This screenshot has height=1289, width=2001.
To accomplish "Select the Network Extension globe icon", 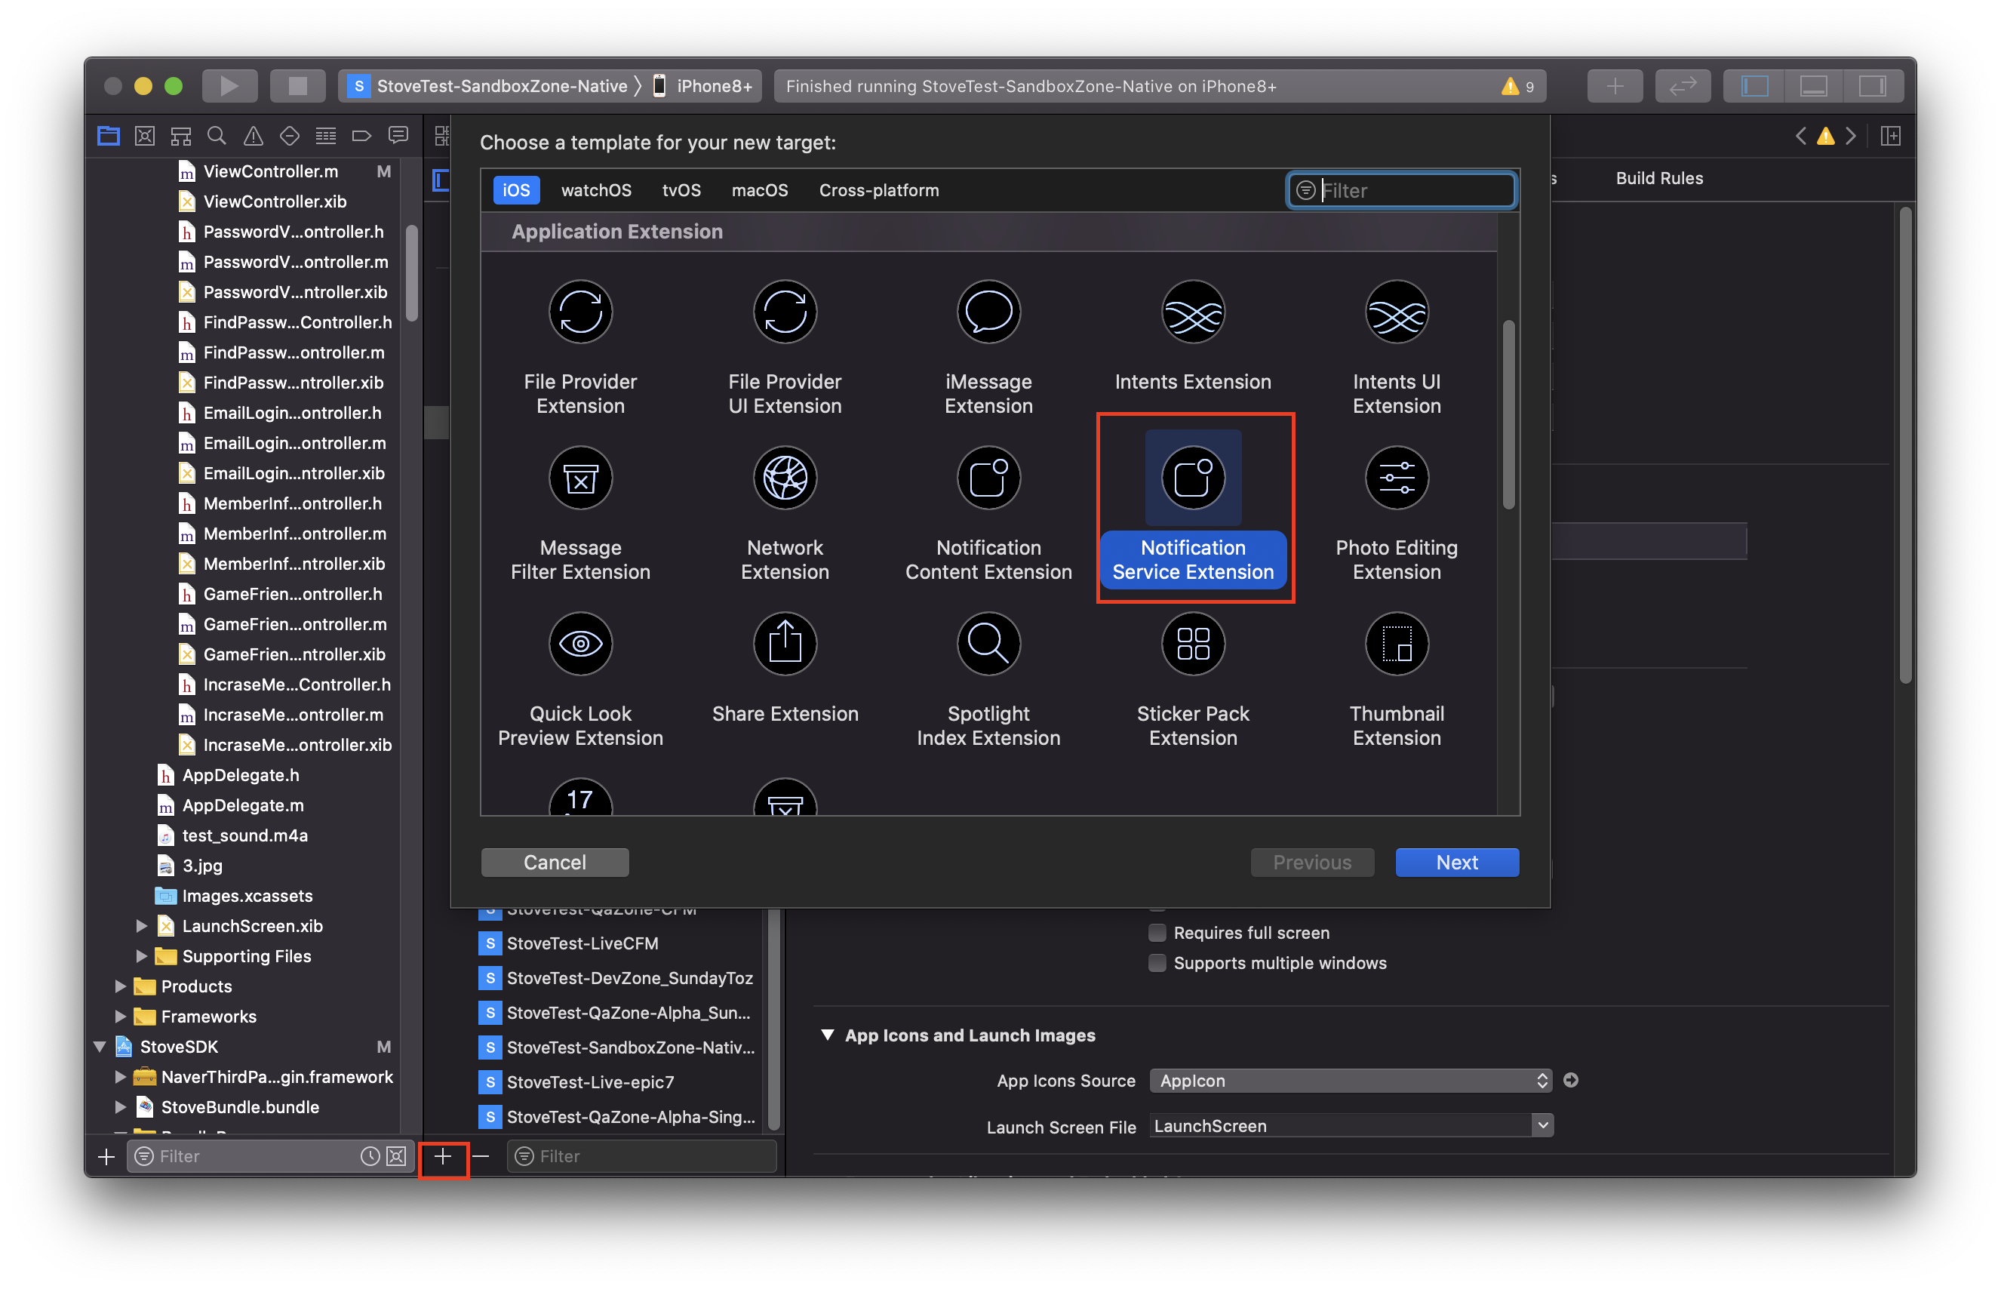I will point(784,478).
